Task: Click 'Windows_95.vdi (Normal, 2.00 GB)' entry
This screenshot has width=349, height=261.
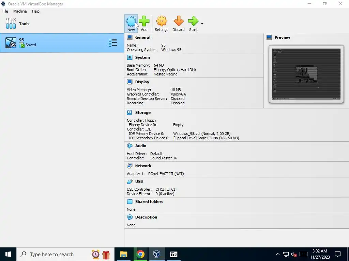Action: tap(202, 134)
